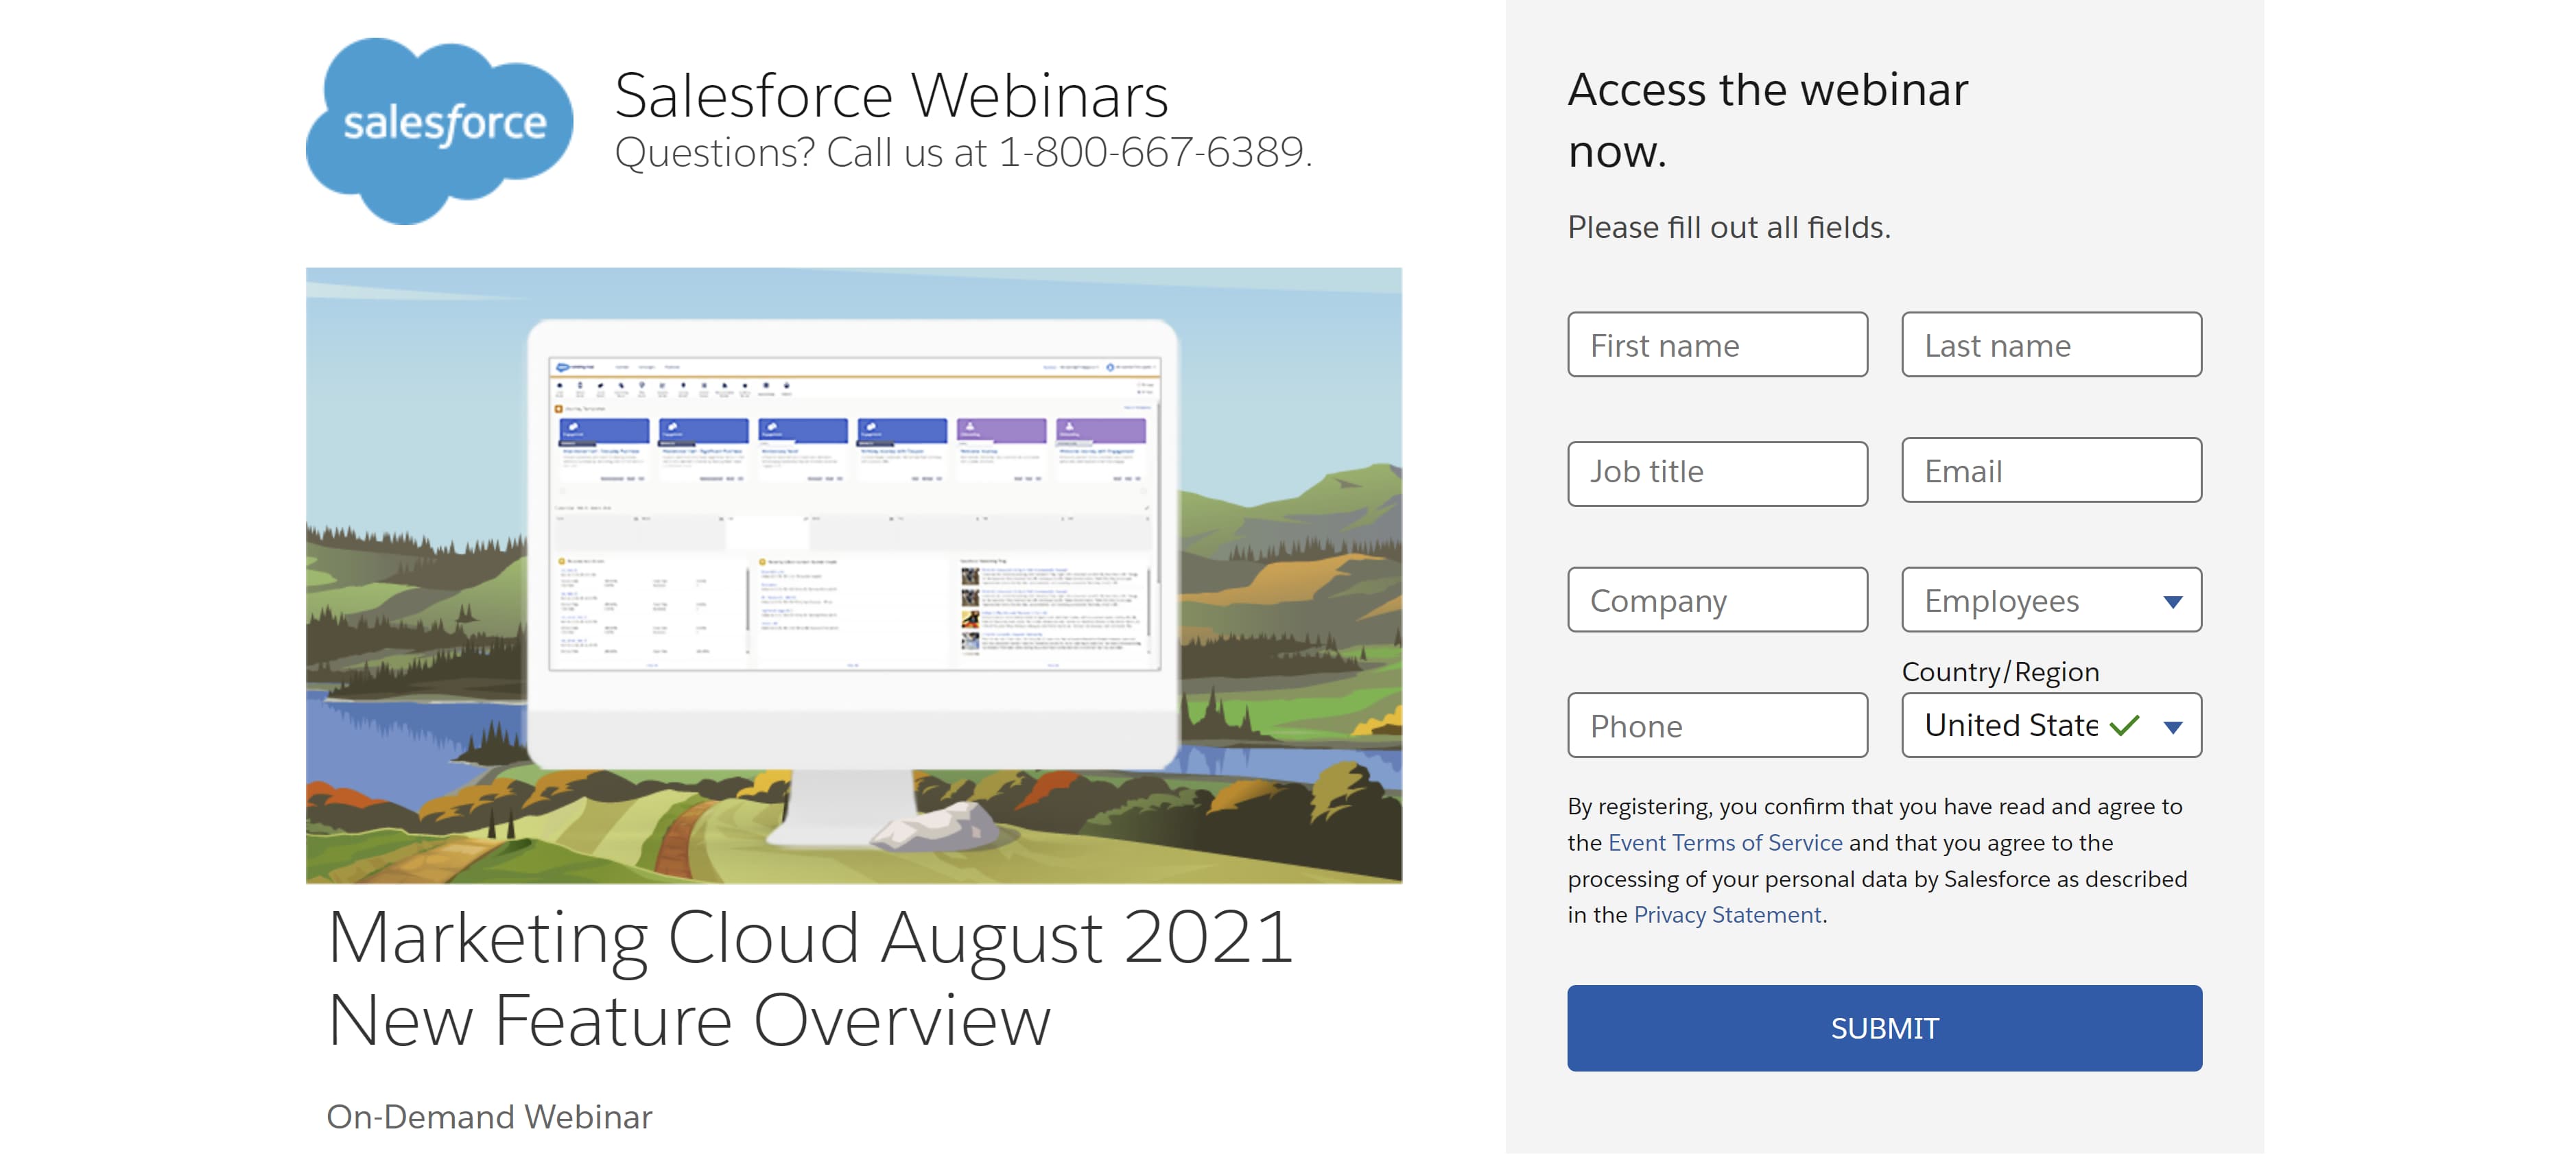Click the On-Demand Webinar label

click(489, 1117)
